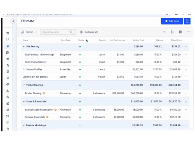The height and width of the screenshot is (146, 195).
Task: Click the Assembly cost type cell
Action: pos(65,69)
